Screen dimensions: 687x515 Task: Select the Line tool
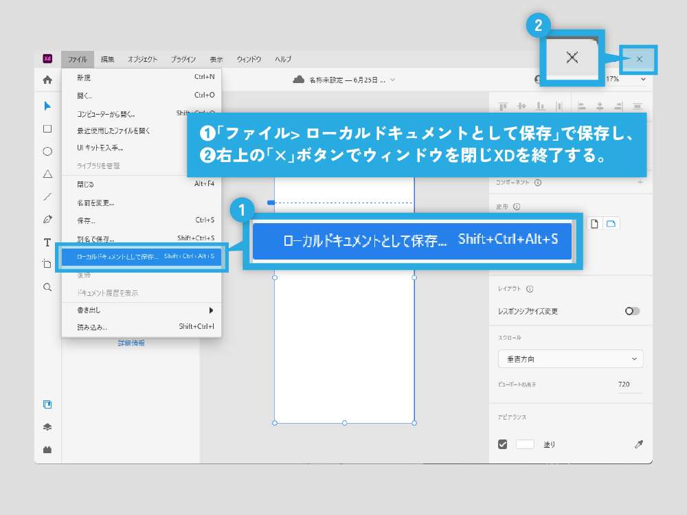tap(47, 196)
